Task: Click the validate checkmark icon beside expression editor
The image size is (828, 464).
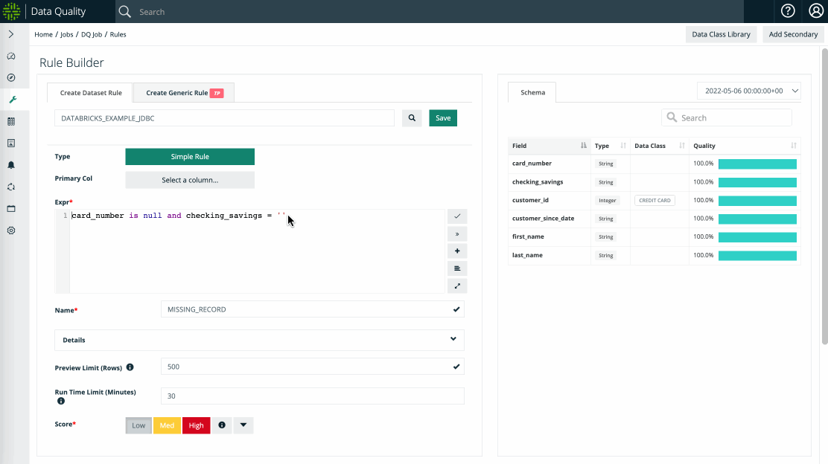Action: pyautogui.click(x=457, y=216)
